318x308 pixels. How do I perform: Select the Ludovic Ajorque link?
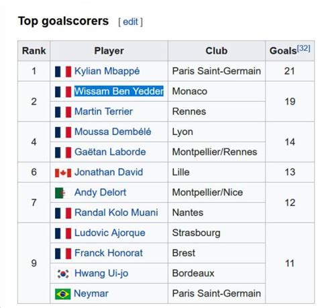110,233
